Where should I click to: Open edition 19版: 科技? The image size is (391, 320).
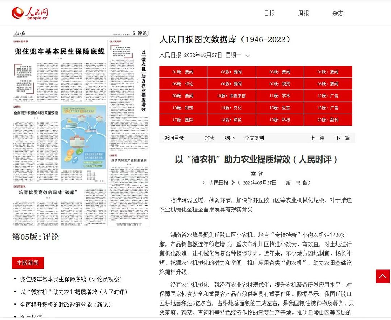[x=280, y=120]
